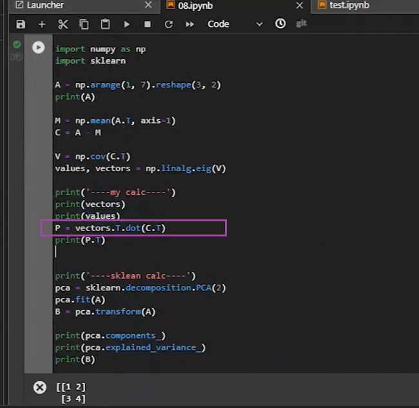Screen dimensions: 419x408
Task: Place cursor in 'M = np.mean(A.T, axis=1)' line
Action: pos(115,120)
